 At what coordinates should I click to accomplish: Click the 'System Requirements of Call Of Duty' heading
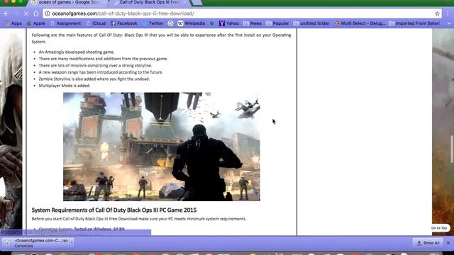click(113, 210)
